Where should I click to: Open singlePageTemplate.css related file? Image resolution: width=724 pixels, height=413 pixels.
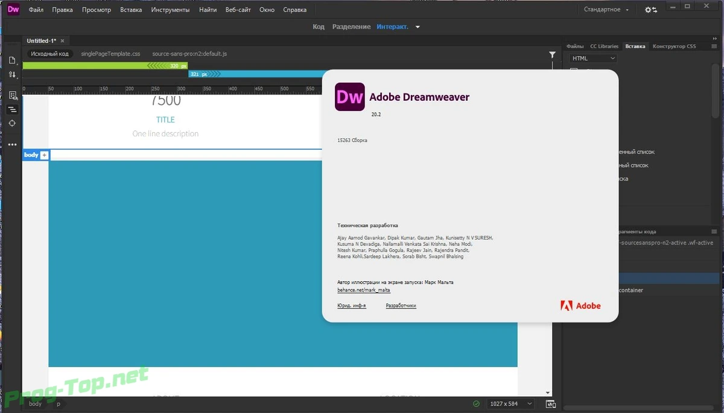110,54
